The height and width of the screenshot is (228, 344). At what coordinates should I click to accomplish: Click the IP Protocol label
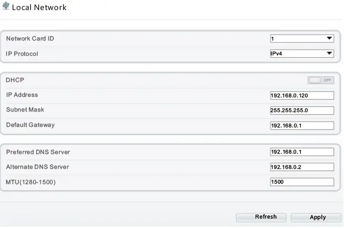pyautogui.click(x=22, y=54)
